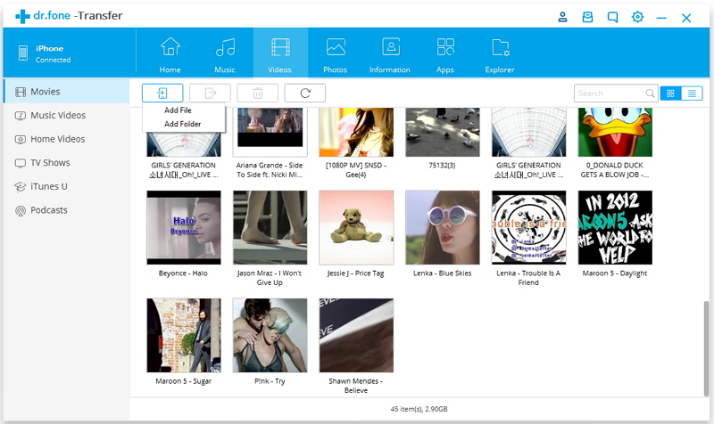
Task: Select Lenka - Trouble Is A Friend thumbnail
Action: [528, 227]
